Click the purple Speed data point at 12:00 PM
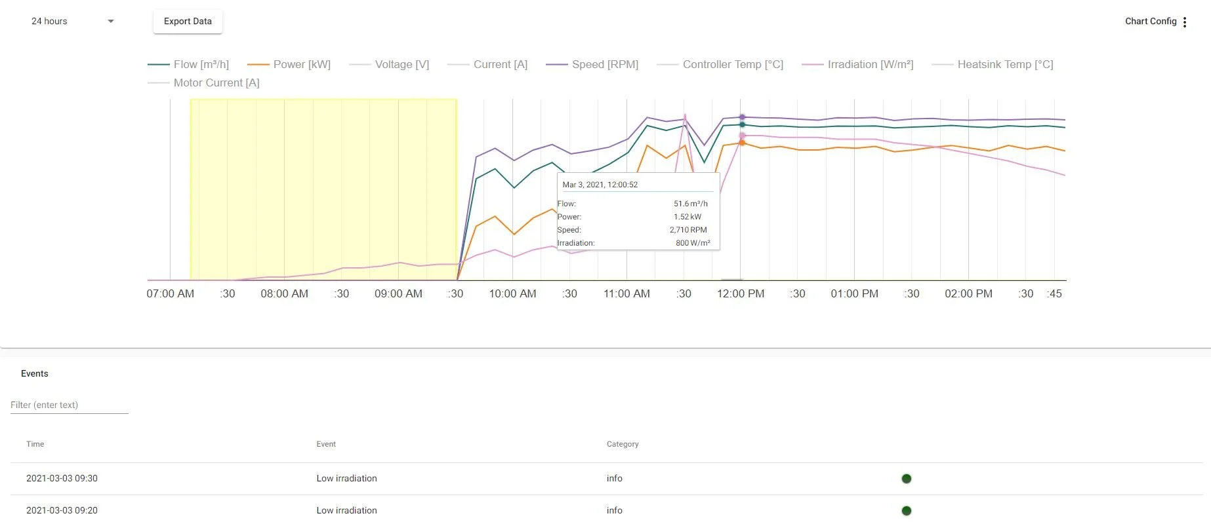Image resolution: width=1211 pixels, height=522 pixels. click(x=742, y=117)
